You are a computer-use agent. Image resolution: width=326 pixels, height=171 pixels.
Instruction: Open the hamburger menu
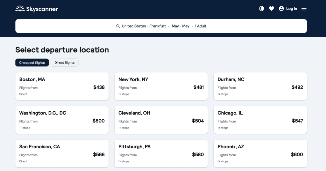pyautogui.click(x=304, y=9)
